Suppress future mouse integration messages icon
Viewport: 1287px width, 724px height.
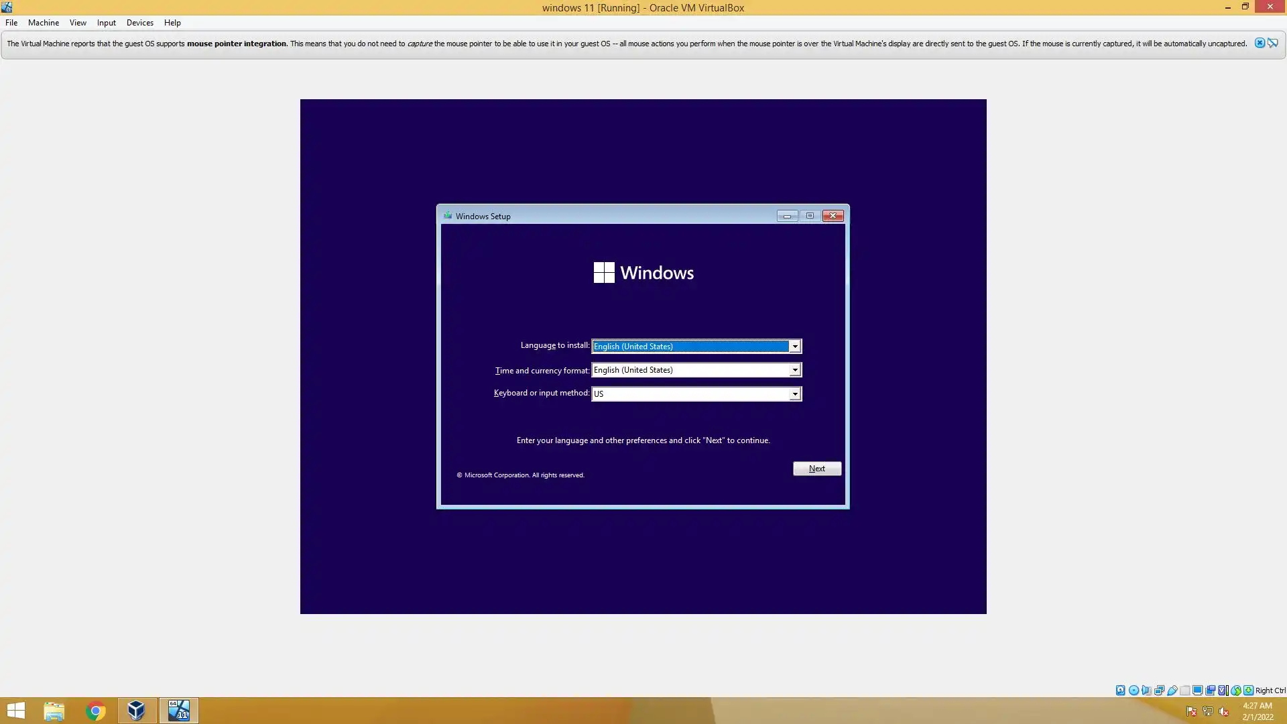1273,43
